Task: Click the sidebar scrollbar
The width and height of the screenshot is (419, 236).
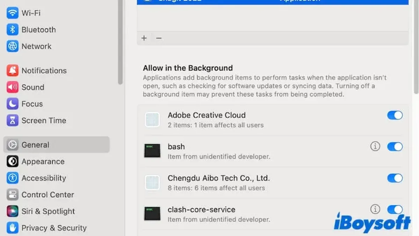Action: coord(120,42)
